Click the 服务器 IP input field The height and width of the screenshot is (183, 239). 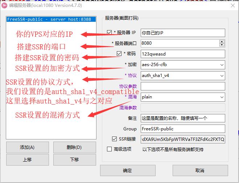point(182,33)
